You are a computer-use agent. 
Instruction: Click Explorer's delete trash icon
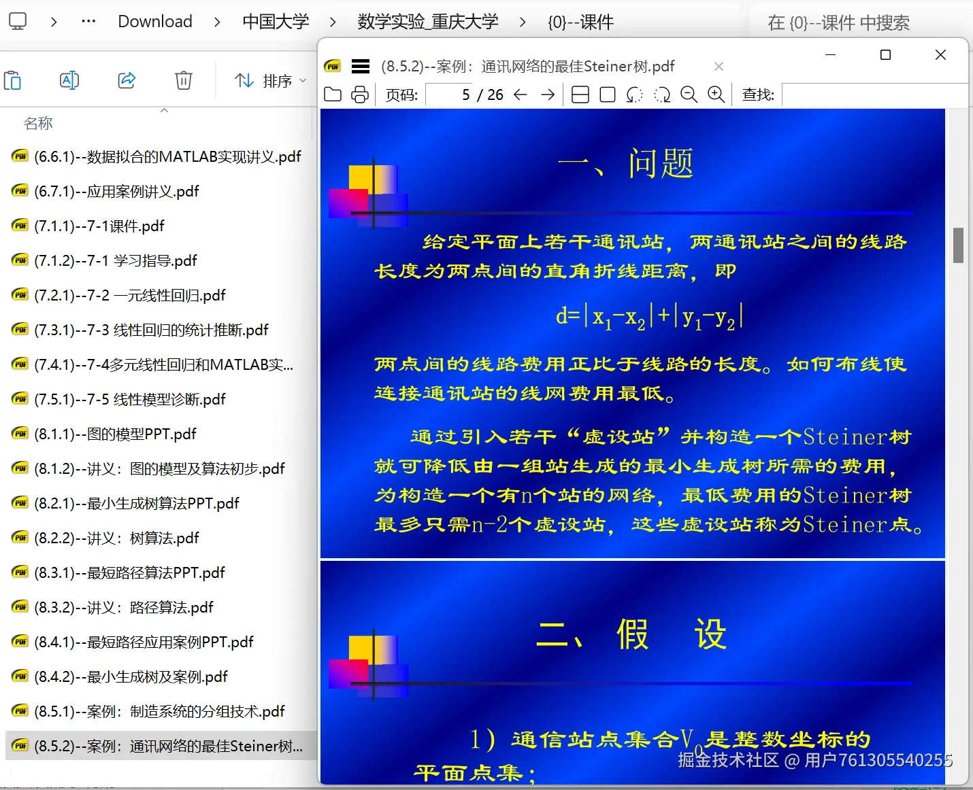coord(184,80)
